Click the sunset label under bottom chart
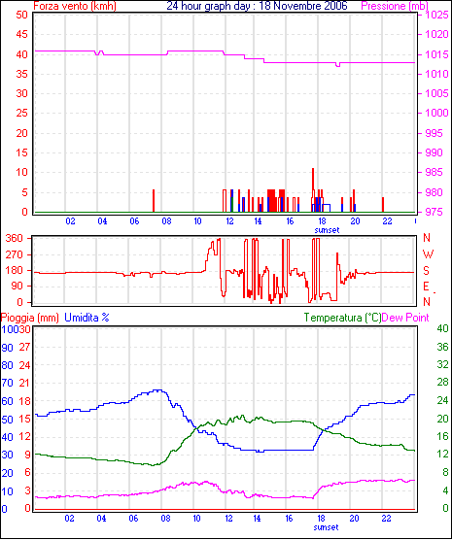The width and height of the screenshot is (452, 540). click(326, 527)
